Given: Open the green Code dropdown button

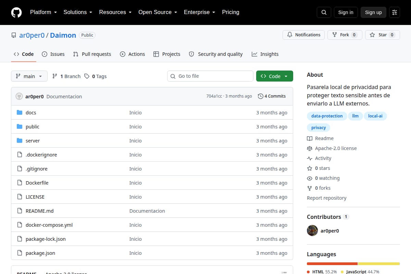Looking at the screenshot, I should (275, 76).
